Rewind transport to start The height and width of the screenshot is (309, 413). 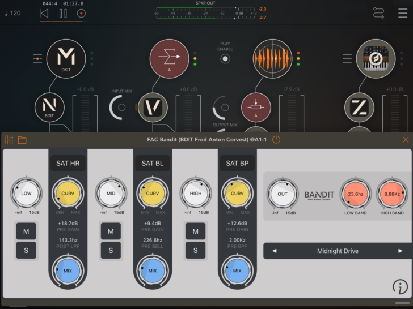pos(44,13)
